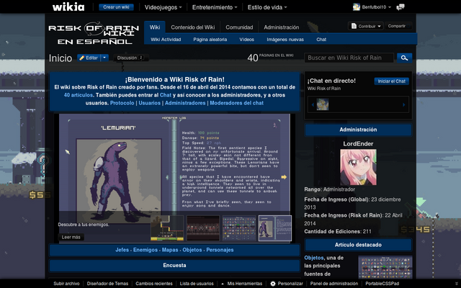The height and width of the screenshot is (288, 461).
Task: Focus the Buscar en Wiki search field
Action: coord(349,58)
